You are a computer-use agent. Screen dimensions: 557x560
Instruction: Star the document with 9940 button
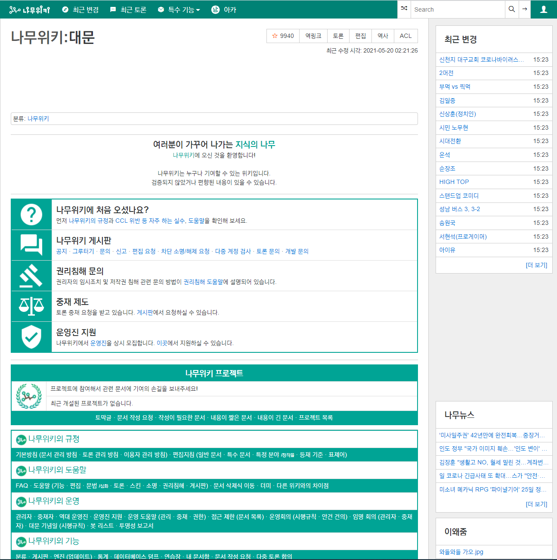pyautogui.click(x=283, y=36)
